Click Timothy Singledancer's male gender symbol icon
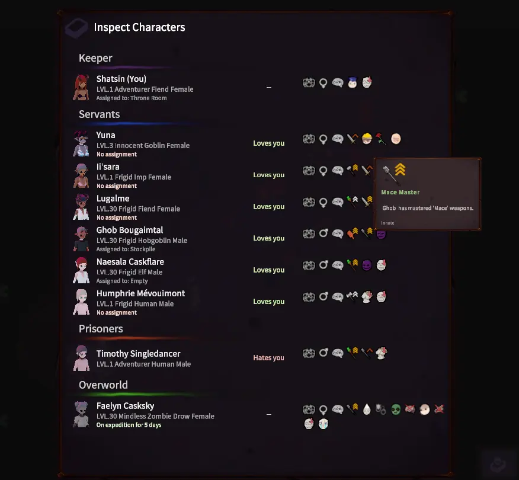The width and height of the screenshot is (519, 480). [323, 353]
